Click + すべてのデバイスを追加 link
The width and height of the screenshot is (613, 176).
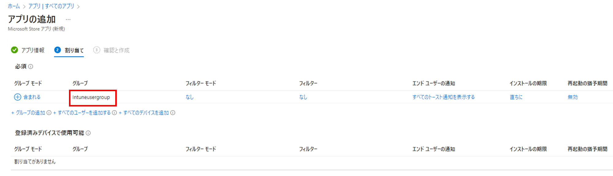[144, 113]
